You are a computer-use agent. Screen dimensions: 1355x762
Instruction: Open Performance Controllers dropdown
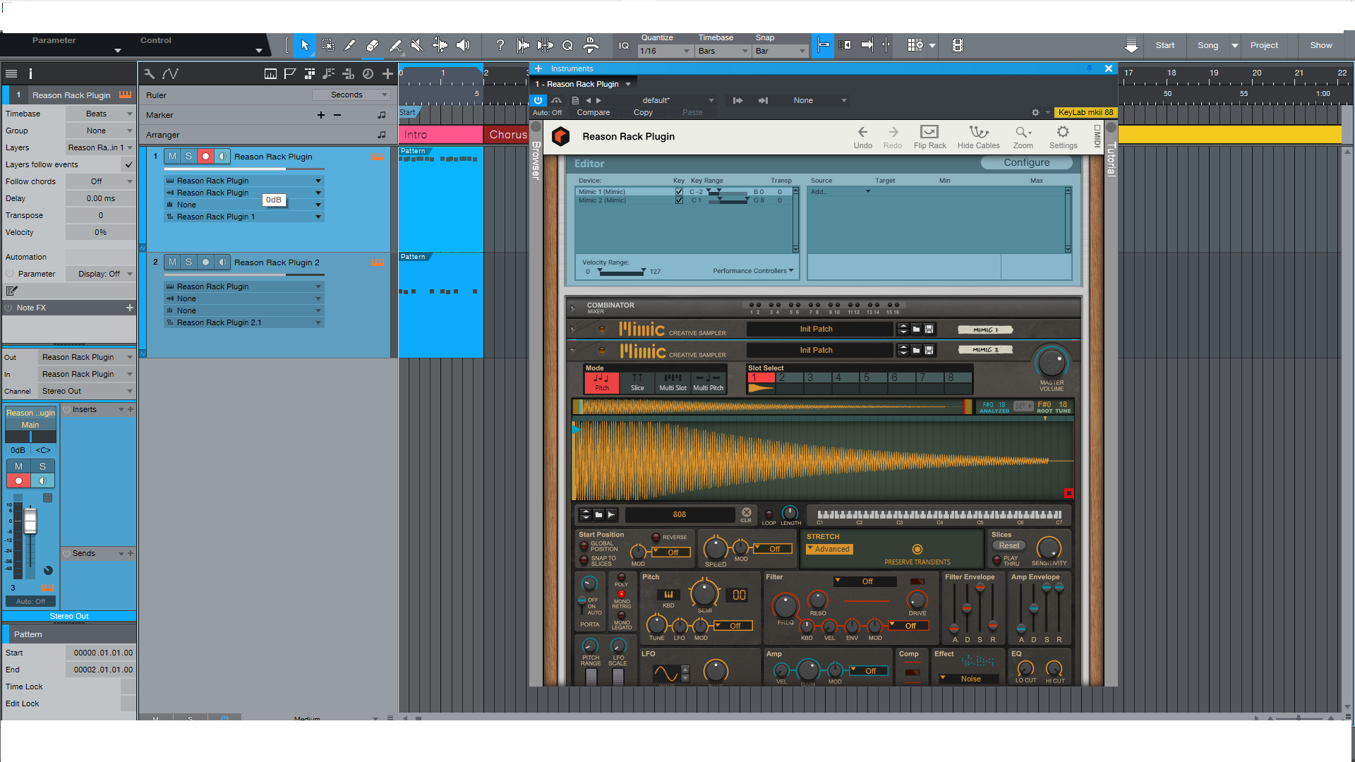pyautogui.click(x=753, y=271)
